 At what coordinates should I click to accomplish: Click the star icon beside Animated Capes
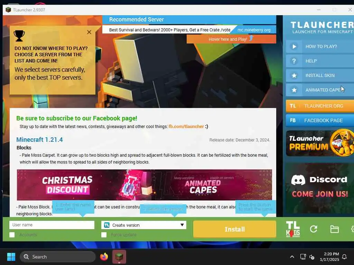(294, 90)
